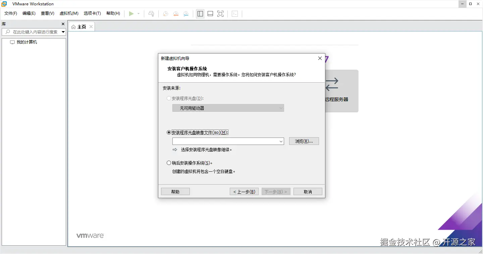The height and width of the screenshot is (254, 483).
Task: Choose 稍后安装操作系统 option
Action: coord(169,163)
